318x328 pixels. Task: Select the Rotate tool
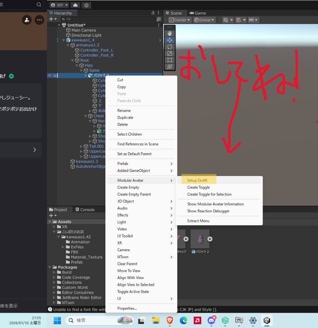tap(170, 47)
